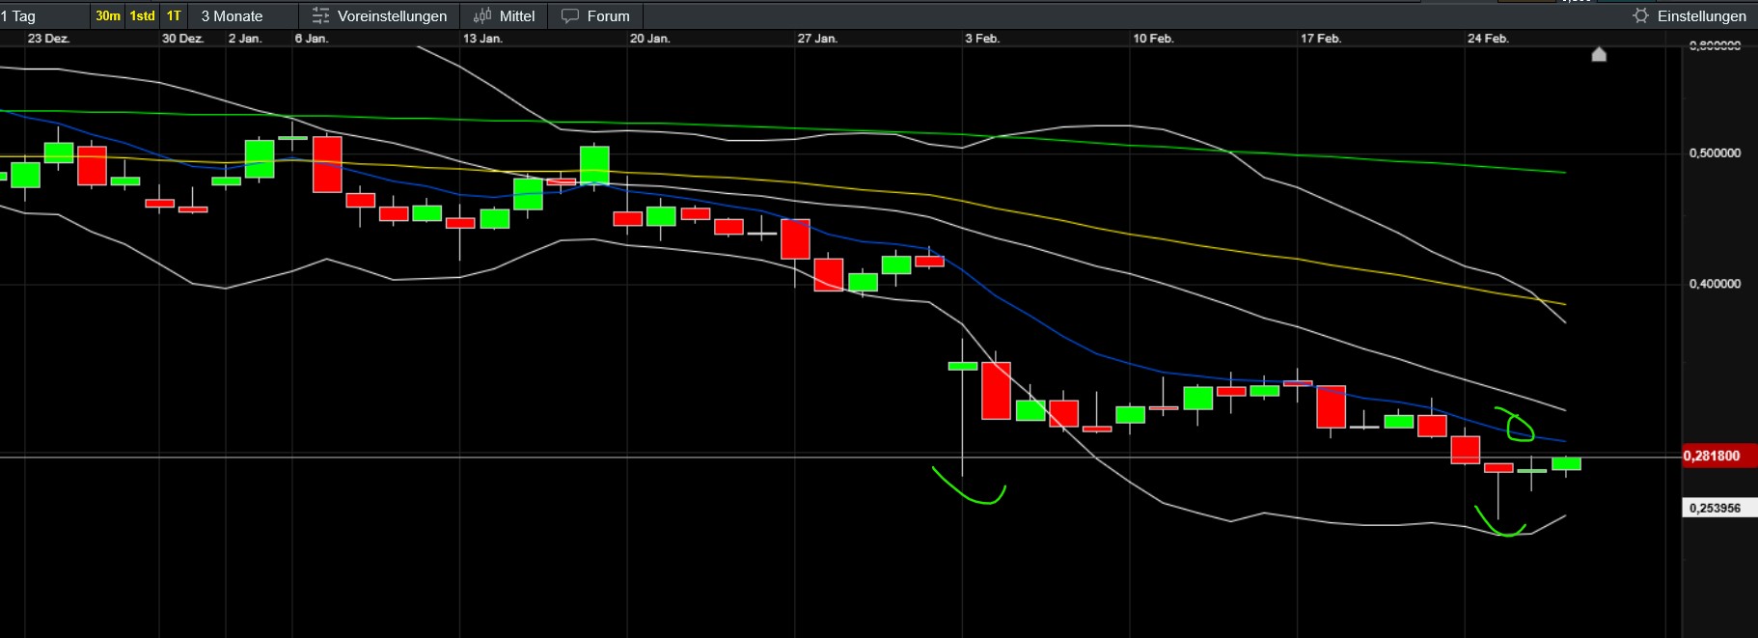Click the Forum speech bubble icon

(x=570, y=16)
